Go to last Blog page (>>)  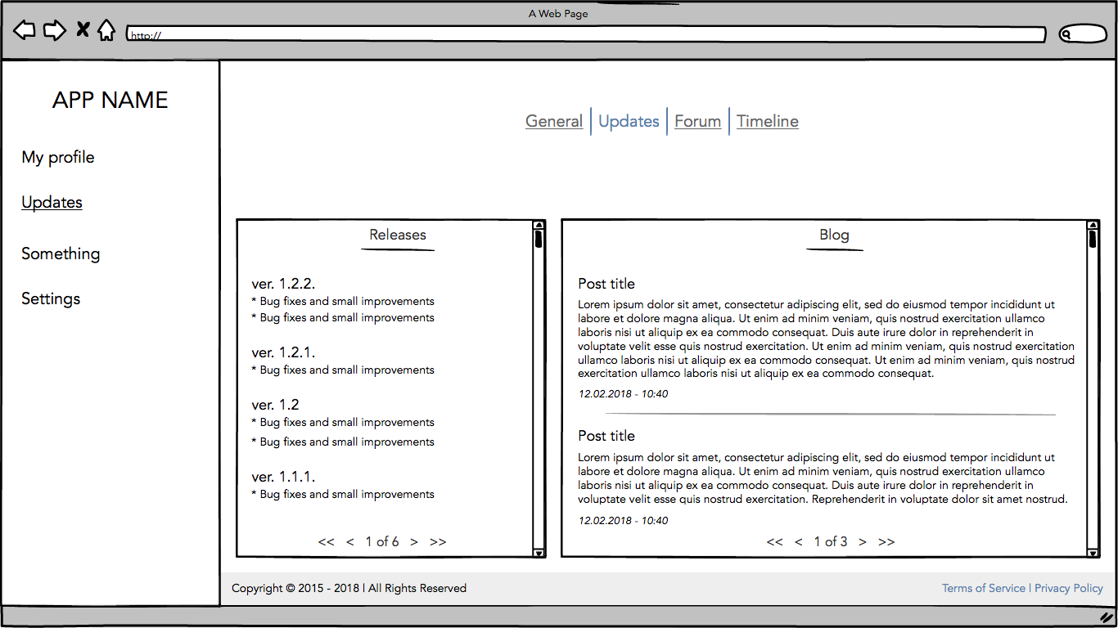[x=886, y=541]
